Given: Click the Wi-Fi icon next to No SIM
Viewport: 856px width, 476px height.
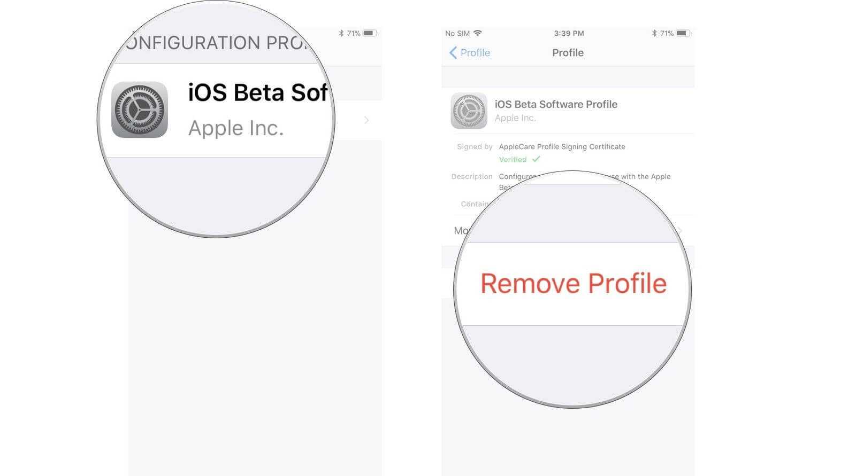Looking at the screenshot, I should coord(478,33).
